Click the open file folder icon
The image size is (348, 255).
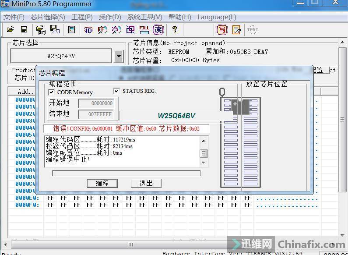coord(10,30)
